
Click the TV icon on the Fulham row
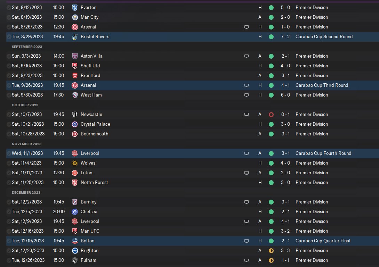247,260
